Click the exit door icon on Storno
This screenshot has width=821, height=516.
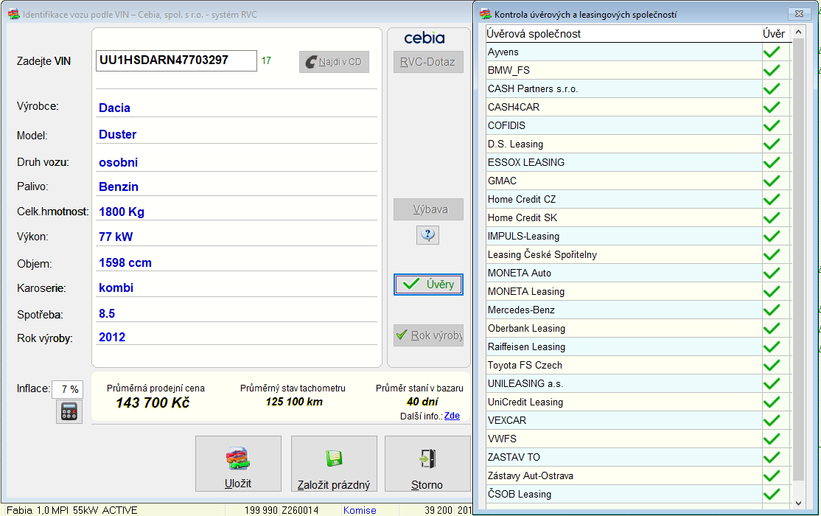pyautogui.click(x=427, y=459)
